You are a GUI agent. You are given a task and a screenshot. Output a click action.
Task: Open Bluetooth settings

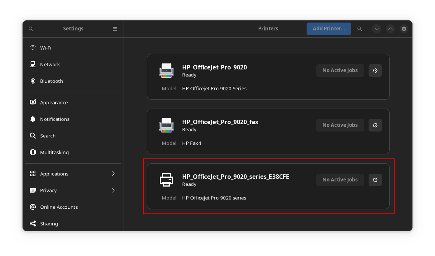(73, 81)
